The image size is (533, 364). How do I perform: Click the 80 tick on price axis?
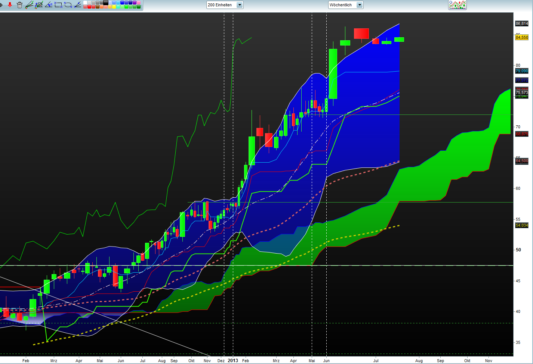point(518,65)
